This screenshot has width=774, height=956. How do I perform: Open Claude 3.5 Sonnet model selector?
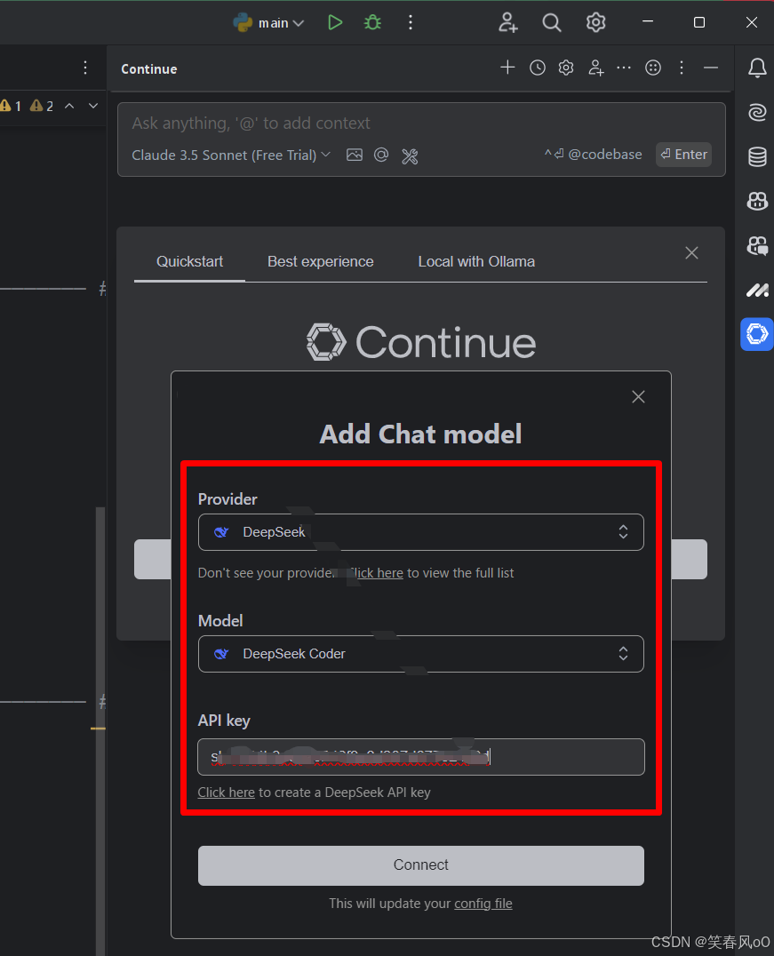(231, 155)
